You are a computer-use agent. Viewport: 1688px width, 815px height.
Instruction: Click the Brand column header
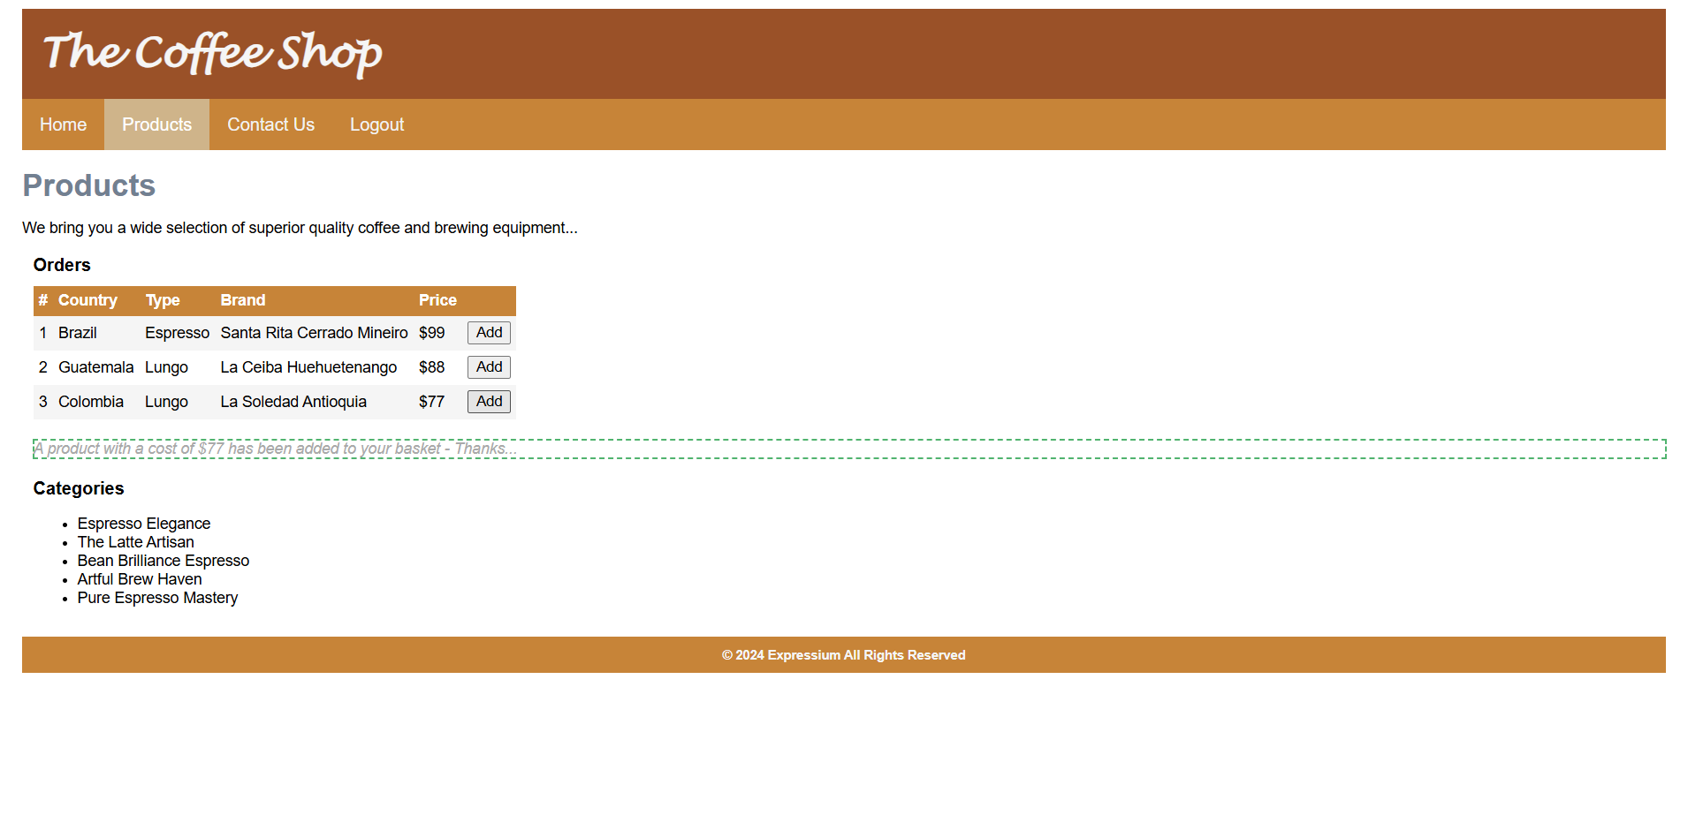(x=243, y=300)
